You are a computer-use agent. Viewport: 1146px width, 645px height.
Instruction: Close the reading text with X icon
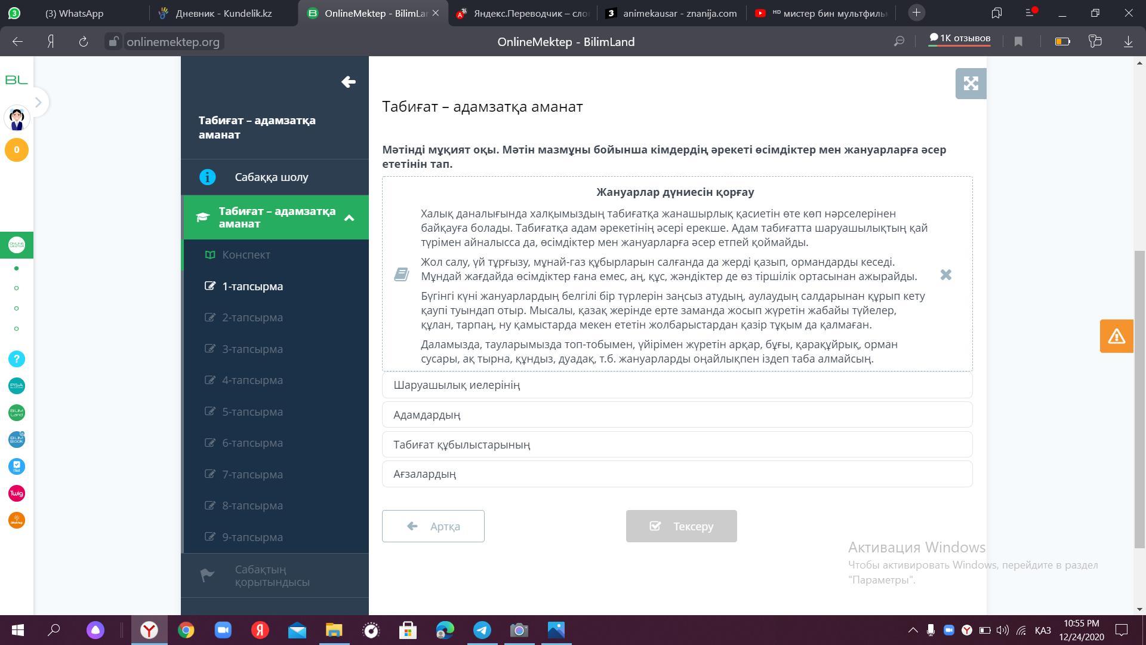pyautogui.click(x=945, y=275)
